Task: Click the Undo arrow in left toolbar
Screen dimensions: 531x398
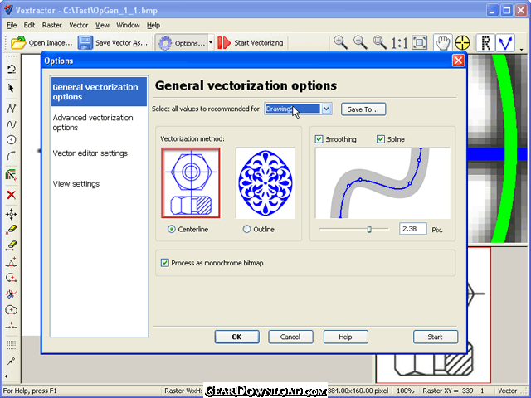Action: coord(11,70)
